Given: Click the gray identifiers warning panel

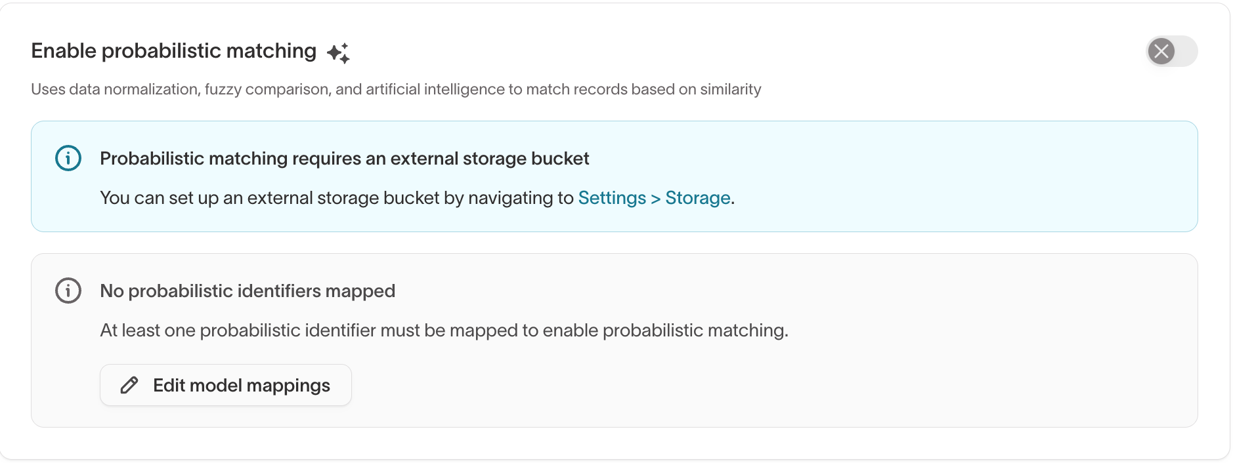Looking at the screenshot, I should tap(614, 340).
